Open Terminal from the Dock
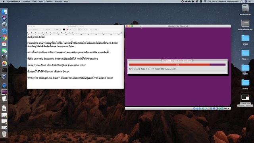The height and width of the screenshot is (143, 254). 4,70
